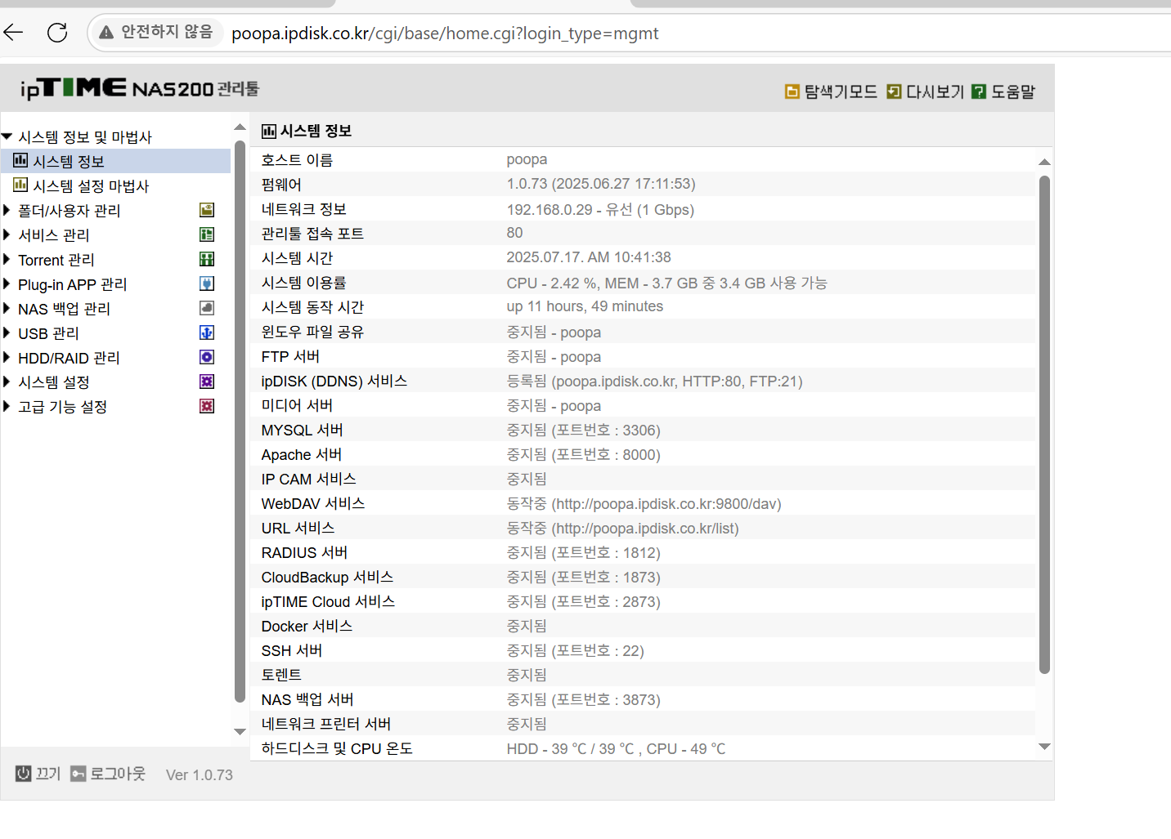Click the 끄기 power icon
1171x839 pixels.
pyautogui.click(x=24, y=774)
